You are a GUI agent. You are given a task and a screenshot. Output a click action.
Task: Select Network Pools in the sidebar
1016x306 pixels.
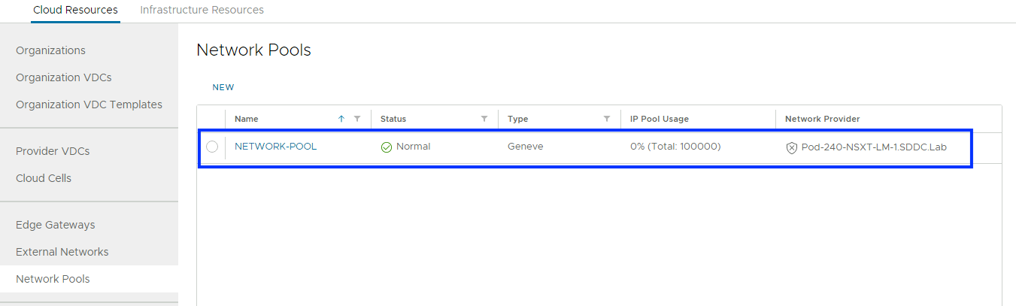point(53,279)
